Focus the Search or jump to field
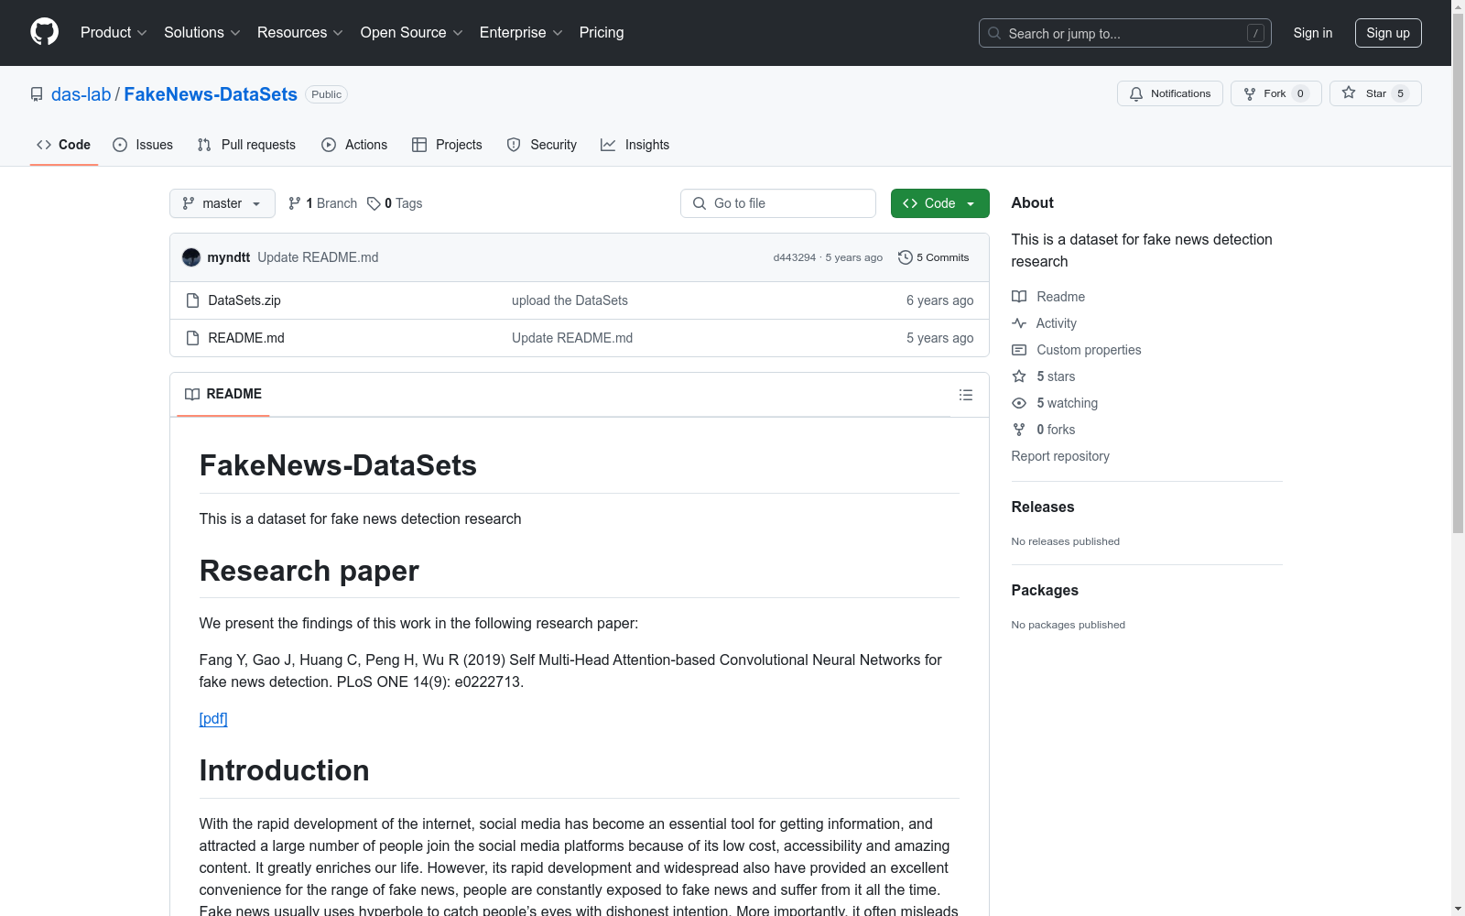The height and width of the screenshot is (916, 1465). pos(1124,33)
